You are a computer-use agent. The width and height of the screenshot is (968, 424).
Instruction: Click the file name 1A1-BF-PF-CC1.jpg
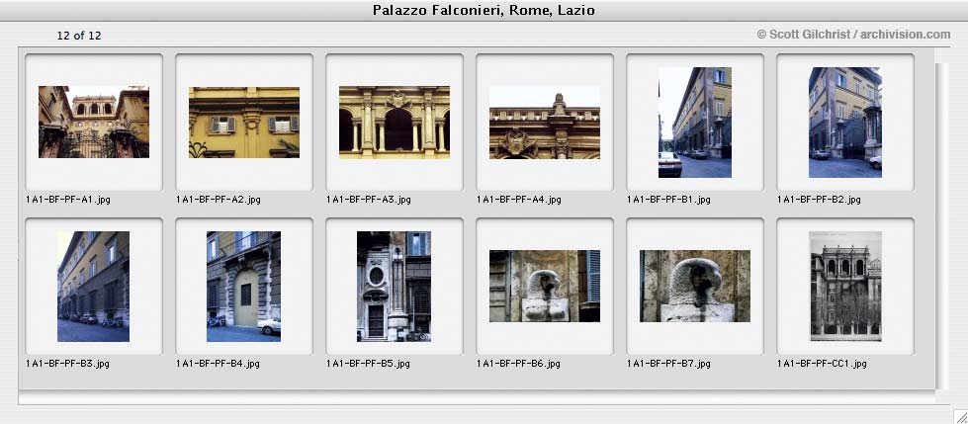click(x=822, y=364)
